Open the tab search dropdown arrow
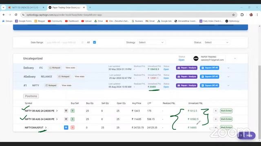 [4, 7]
